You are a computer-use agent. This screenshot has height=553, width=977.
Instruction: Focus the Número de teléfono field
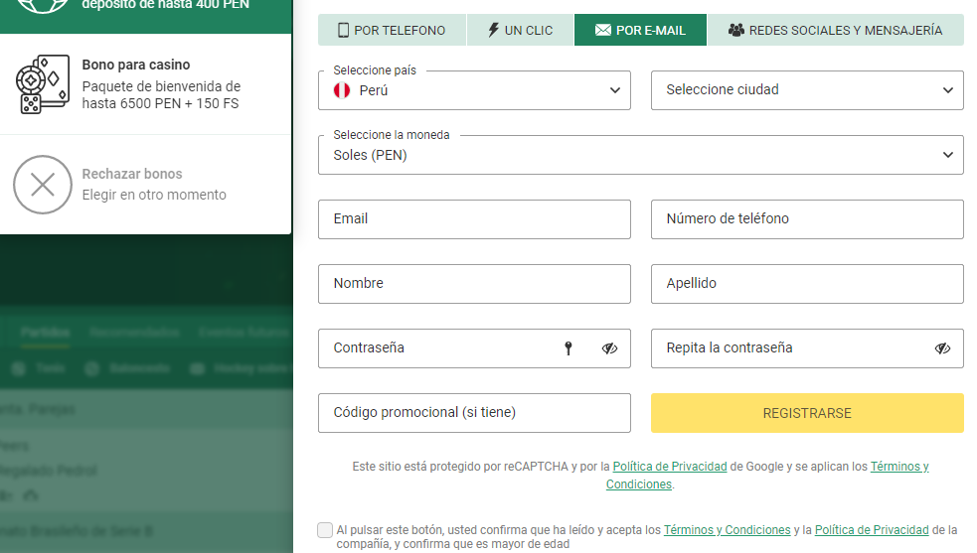pyautogui.click(x=807, y=219)
